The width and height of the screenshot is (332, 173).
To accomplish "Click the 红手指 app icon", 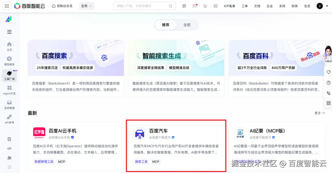I will pyautogui.click(x=39, y=133).
